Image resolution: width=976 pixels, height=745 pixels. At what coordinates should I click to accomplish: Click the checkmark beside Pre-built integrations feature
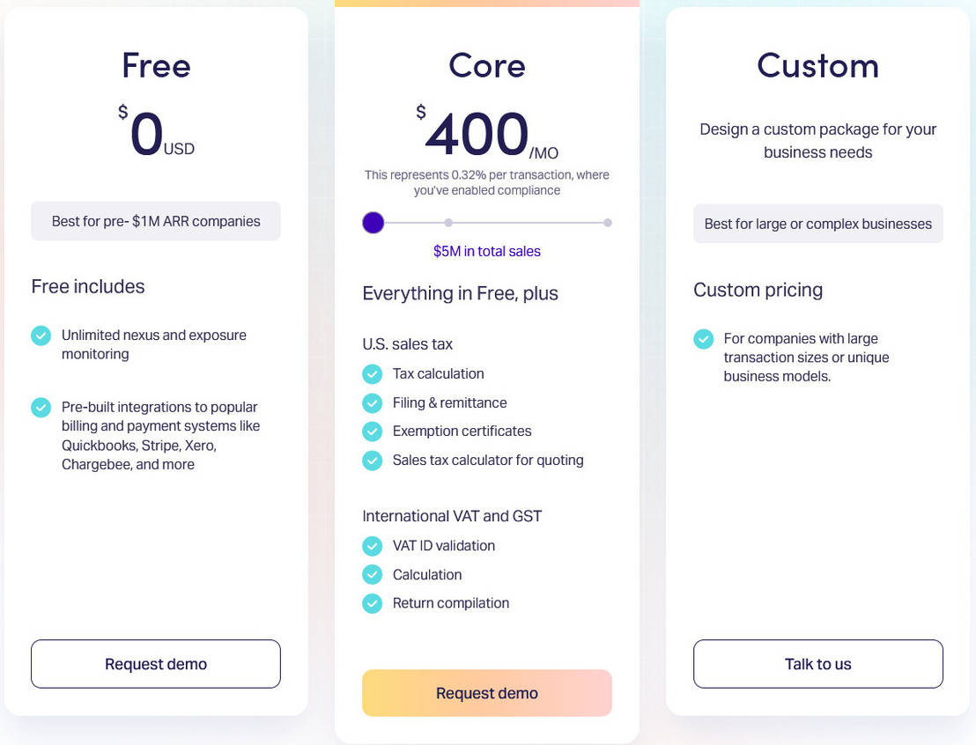point(41,407)
